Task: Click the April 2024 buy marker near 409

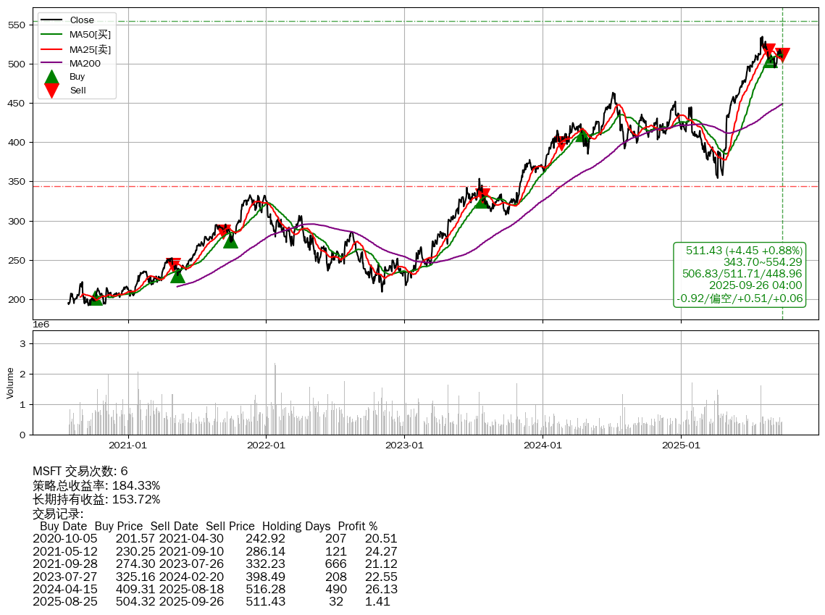Action: click(x=582, y=135)
